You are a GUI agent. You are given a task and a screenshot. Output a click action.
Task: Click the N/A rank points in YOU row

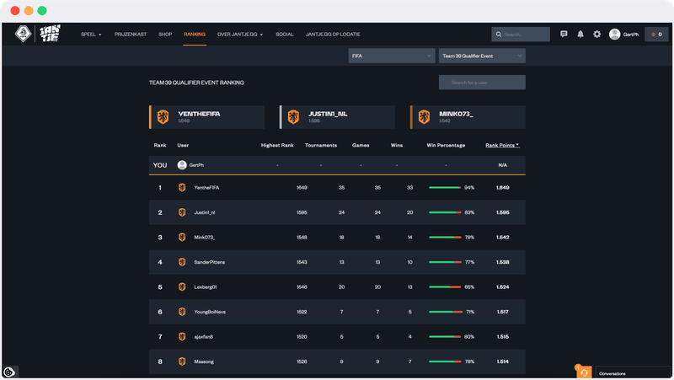pyautogui.click(x=502, y=165)
